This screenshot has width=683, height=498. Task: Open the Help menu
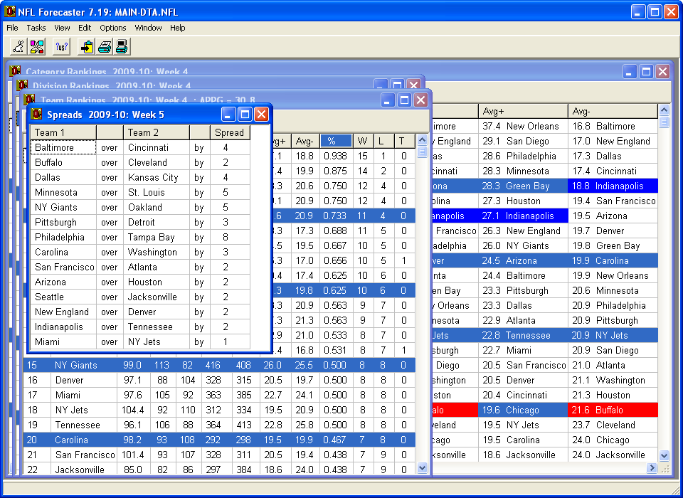coord(178,28)
